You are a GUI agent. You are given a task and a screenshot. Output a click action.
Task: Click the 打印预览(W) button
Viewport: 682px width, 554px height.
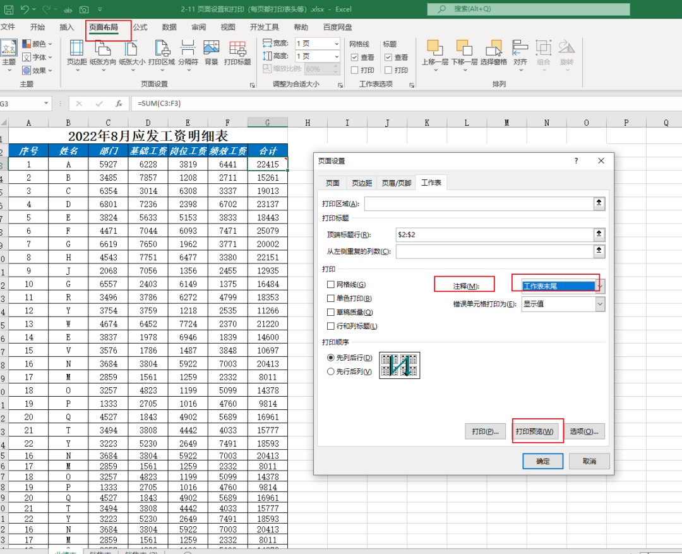coord(535,431)
